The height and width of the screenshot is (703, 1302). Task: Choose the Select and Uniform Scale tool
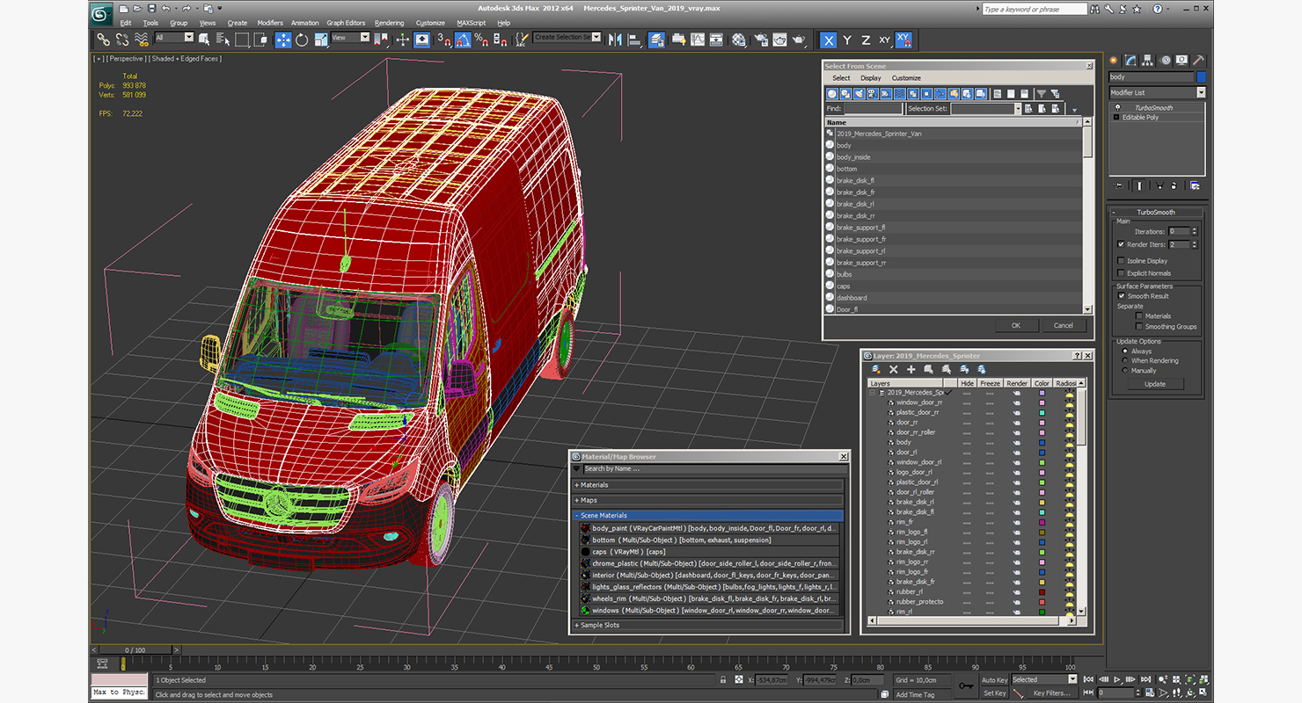click(320, 40)
